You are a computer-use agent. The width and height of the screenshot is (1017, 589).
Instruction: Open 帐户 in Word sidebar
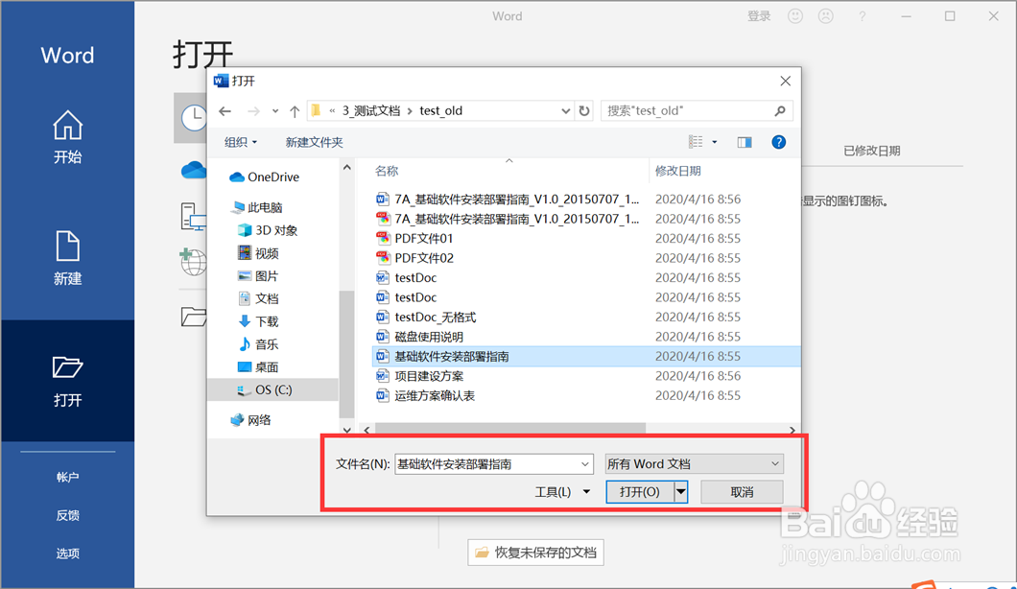[67, 478]
